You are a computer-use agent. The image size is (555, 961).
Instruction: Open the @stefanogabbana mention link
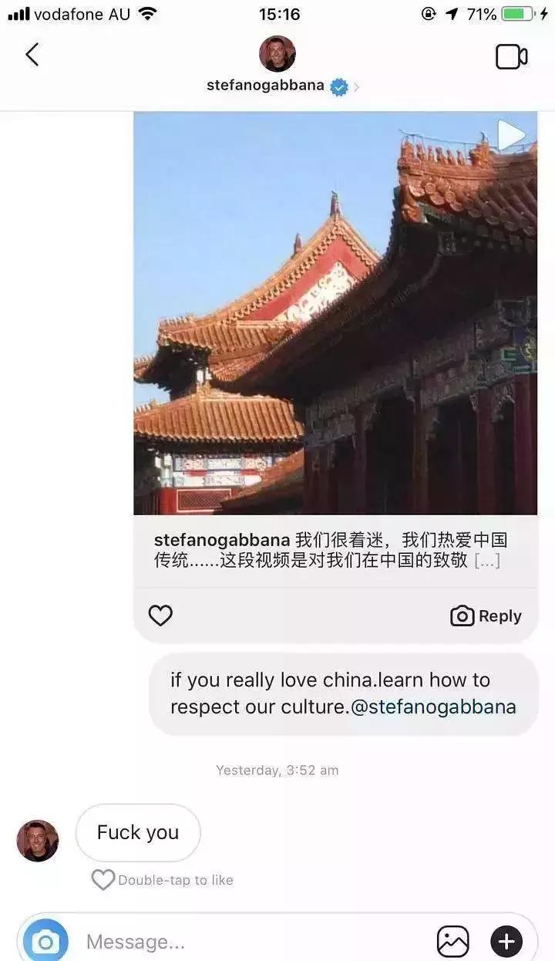click(x=433, y=706)
